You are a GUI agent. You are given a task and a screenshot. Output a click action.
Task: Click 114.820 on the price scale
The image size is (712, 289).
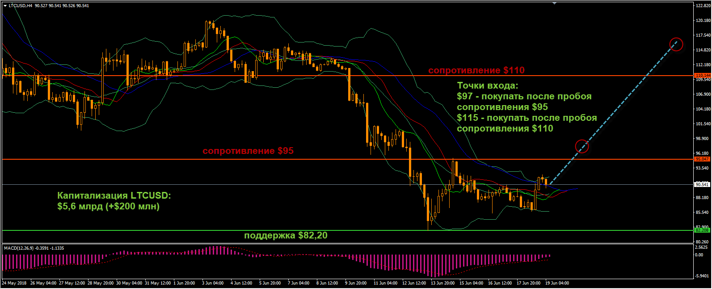coord(704,50)
